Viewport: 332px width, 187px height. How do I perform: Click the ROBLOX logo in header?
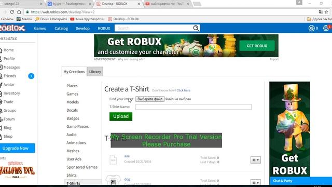[x=12, y=28]
